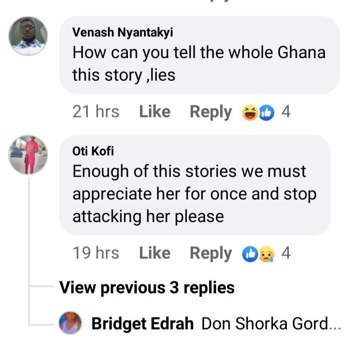Expand View previous 3 replies

[147, 288]
